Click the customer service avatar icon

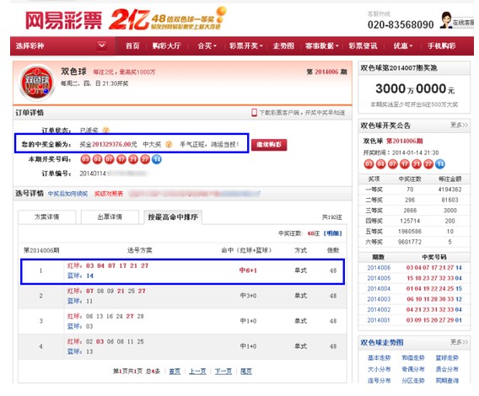coord(446,20)
